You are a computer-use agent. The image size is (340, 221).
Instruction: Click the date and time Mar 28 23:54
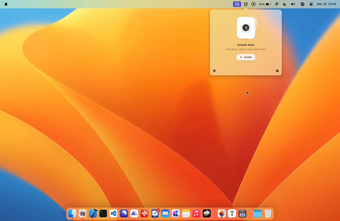[326, 4]
